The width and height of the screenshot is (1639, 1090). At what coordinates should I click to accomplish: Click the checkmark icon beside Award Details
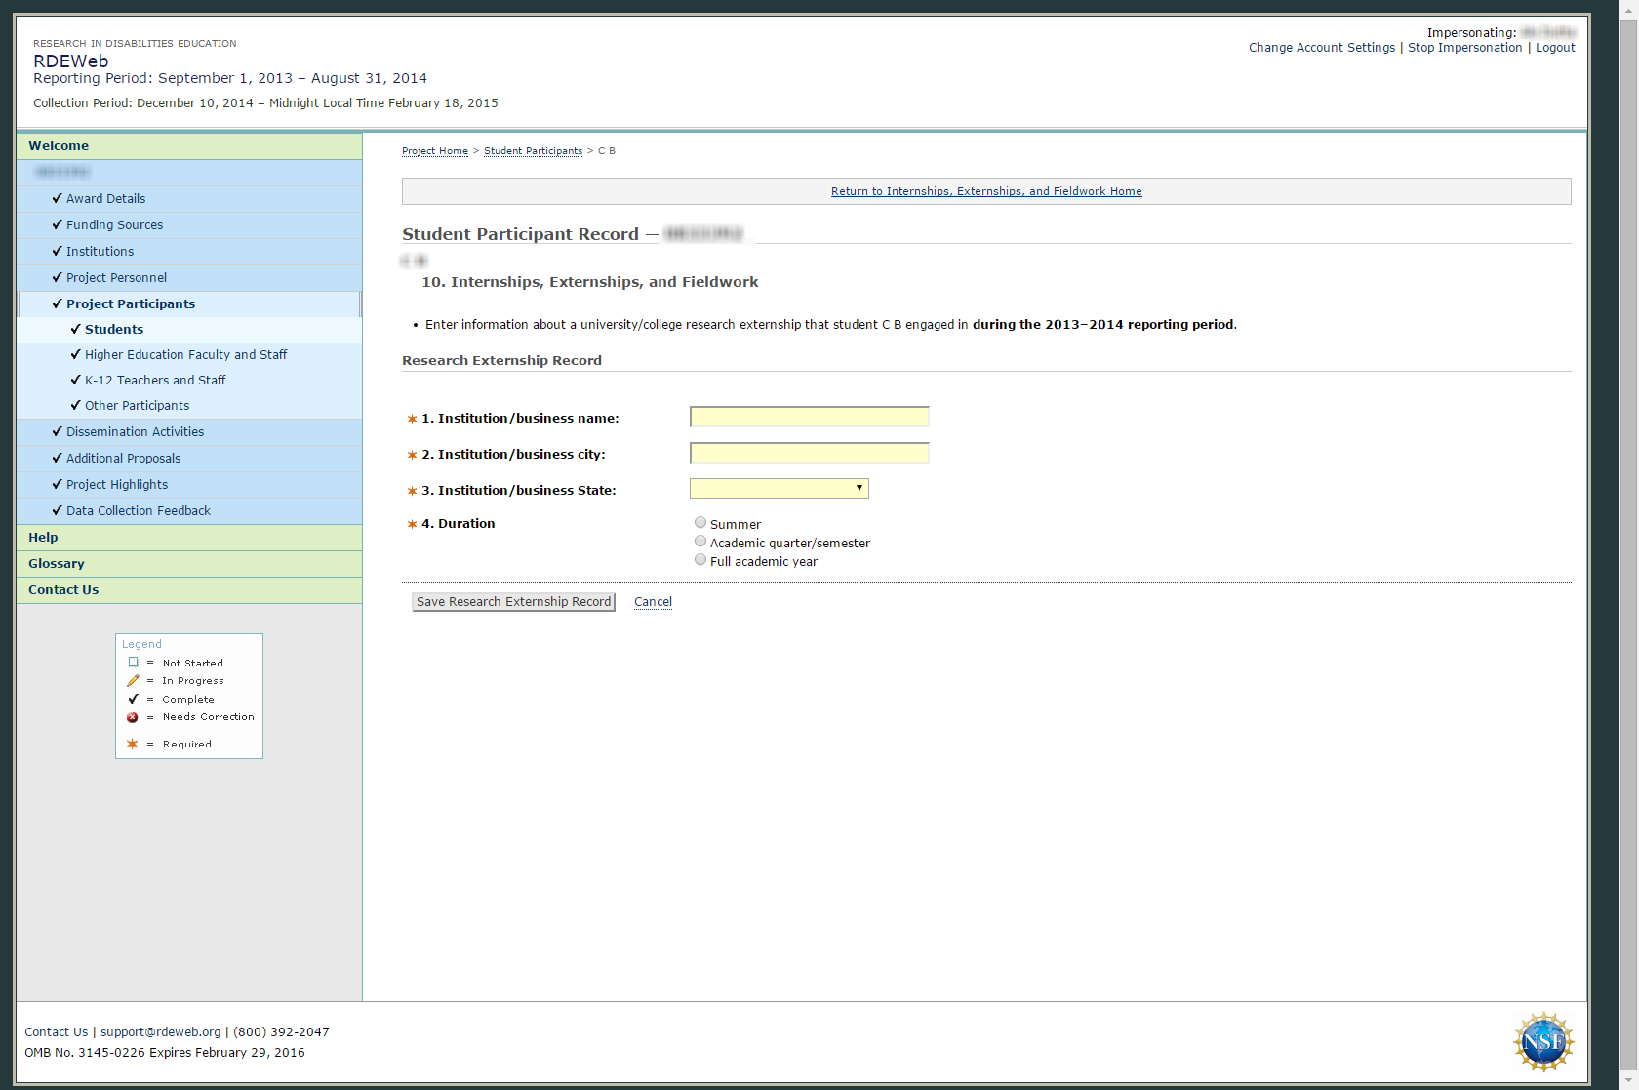[57, 198]
